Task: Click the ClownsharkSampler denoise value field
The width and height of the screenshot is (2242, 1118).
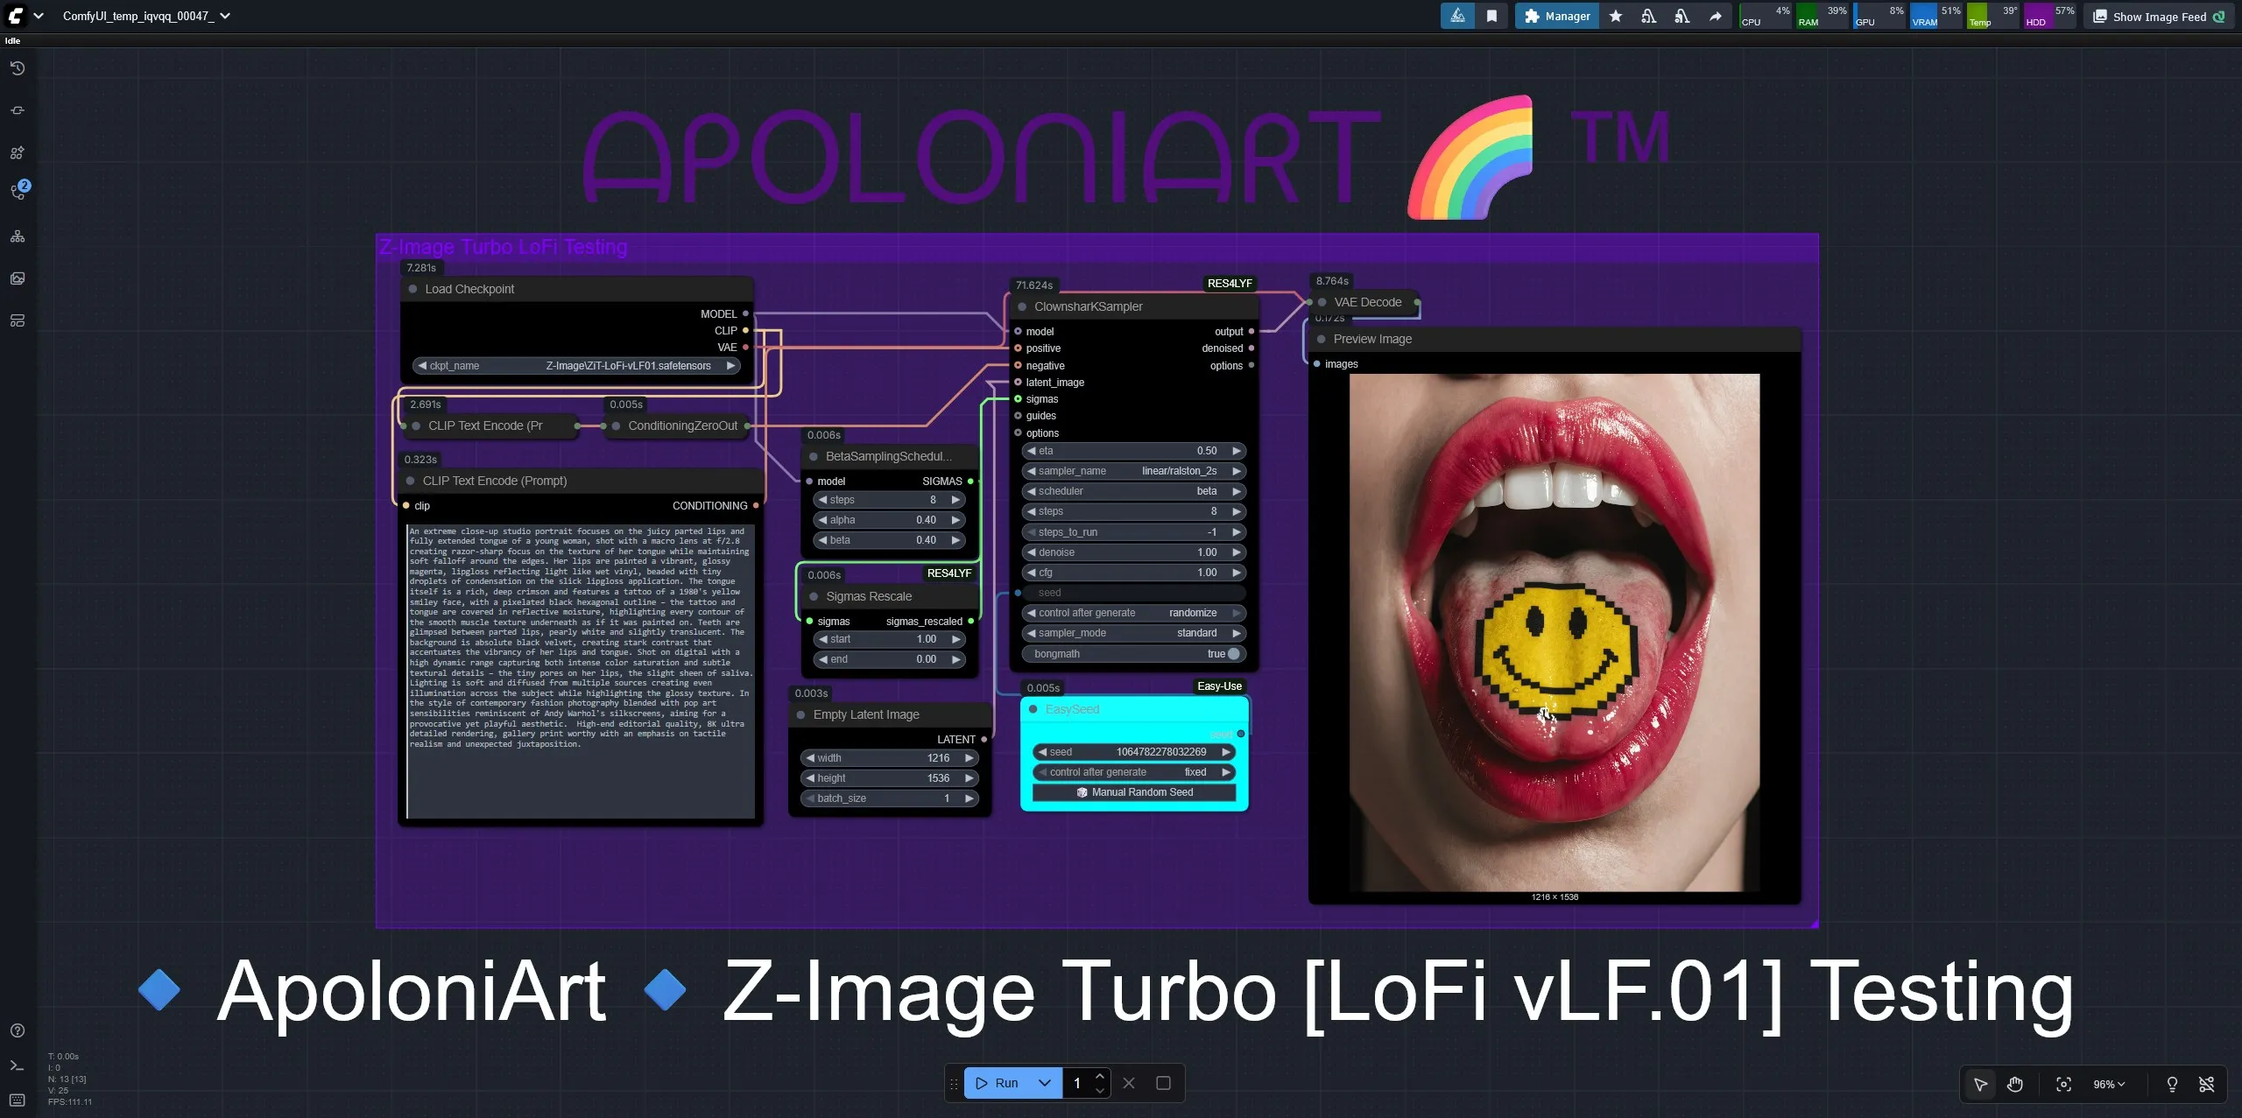Action: coord(1134,552)
